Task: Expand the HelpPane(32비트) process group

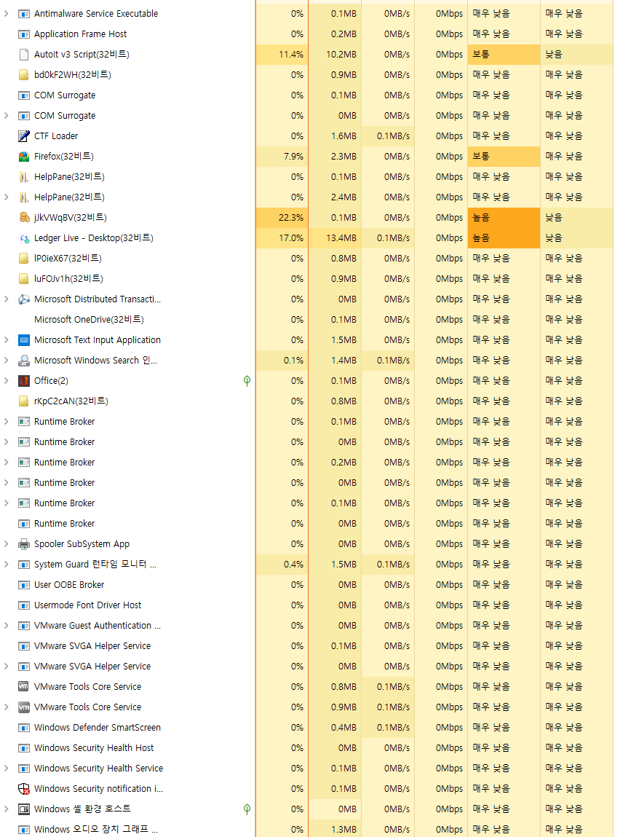Action: [7, 197]
